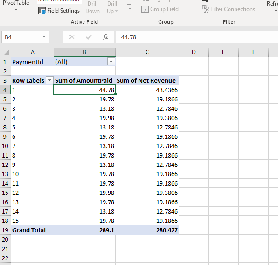Open the Row Labels filter dropdown
Screen dimensions: 278x265
pyautogui.click(x=49, y=80)
